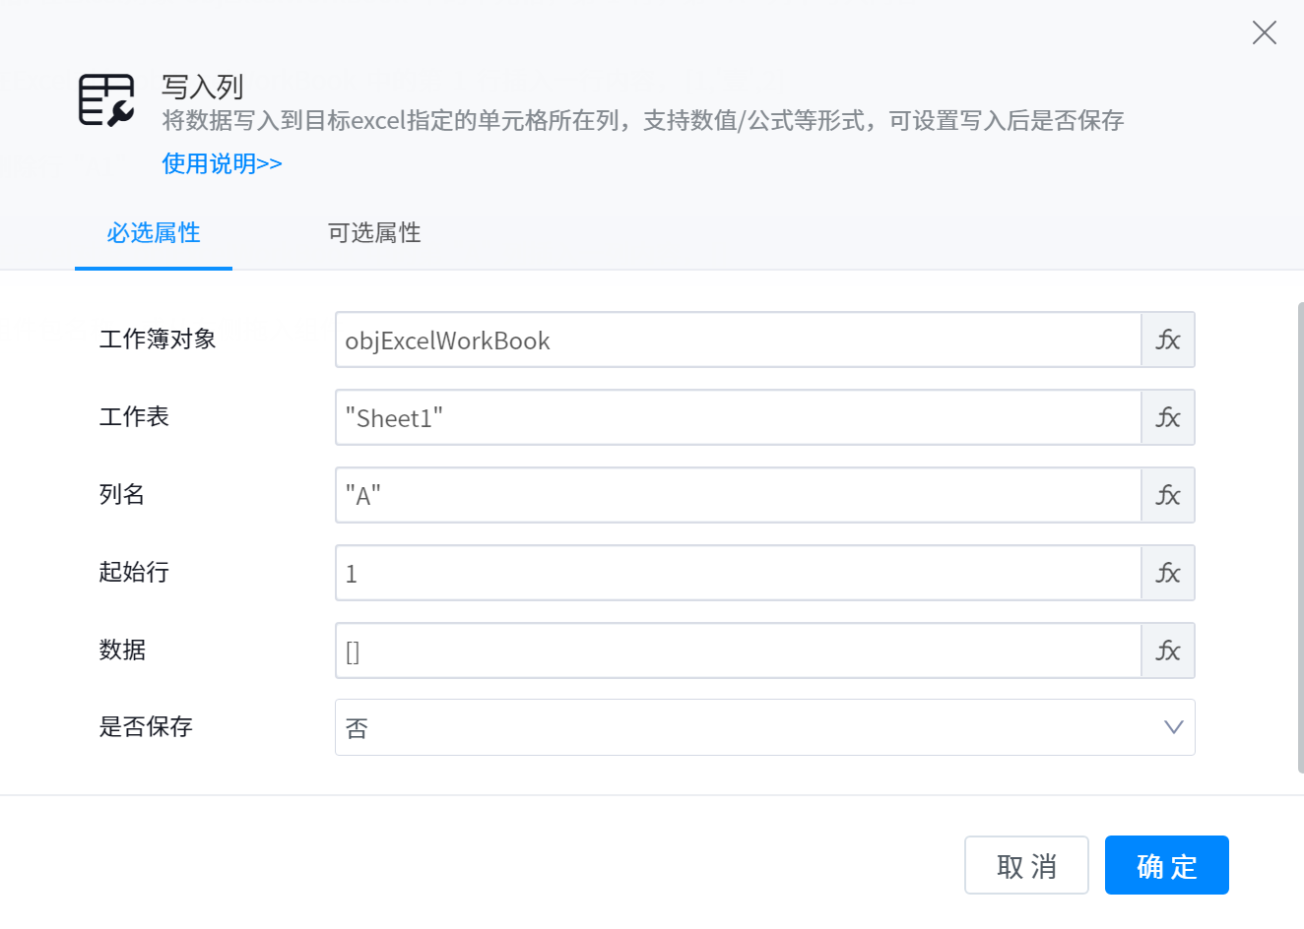The image size is (1304, 929).
Task: Select the 必选属性 tab
Action: pyautogui.click(x=154, y=233)
